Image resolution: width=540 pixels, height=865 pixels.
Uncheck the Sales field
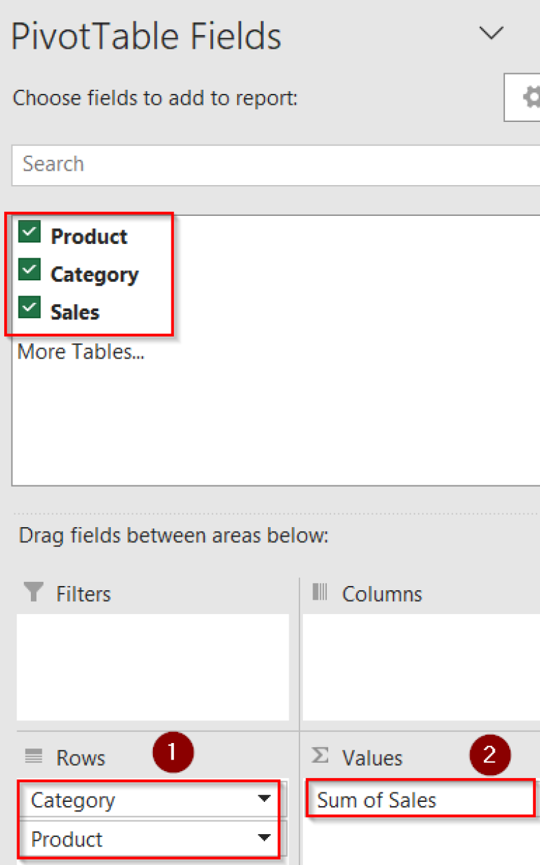[x=29, y=308]
